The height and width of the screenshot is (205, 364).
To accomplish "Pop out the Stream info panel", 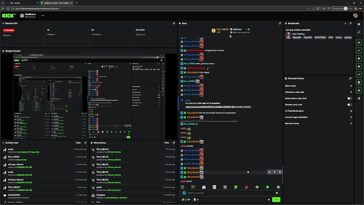I will click(x=350, y=23).
